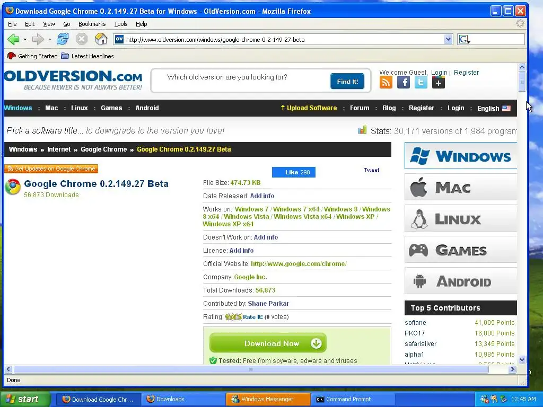Click the Stop loading icon

(81, 39)
